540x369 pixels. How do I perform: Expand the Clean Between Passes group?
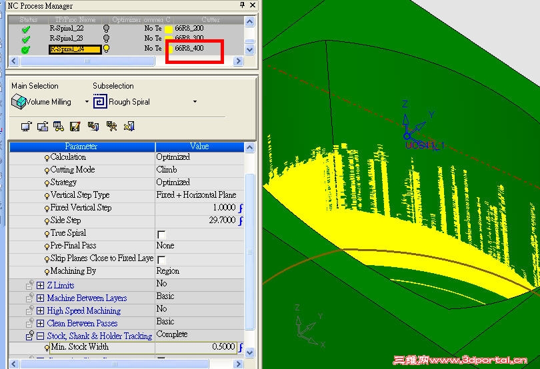coord(40,324)
